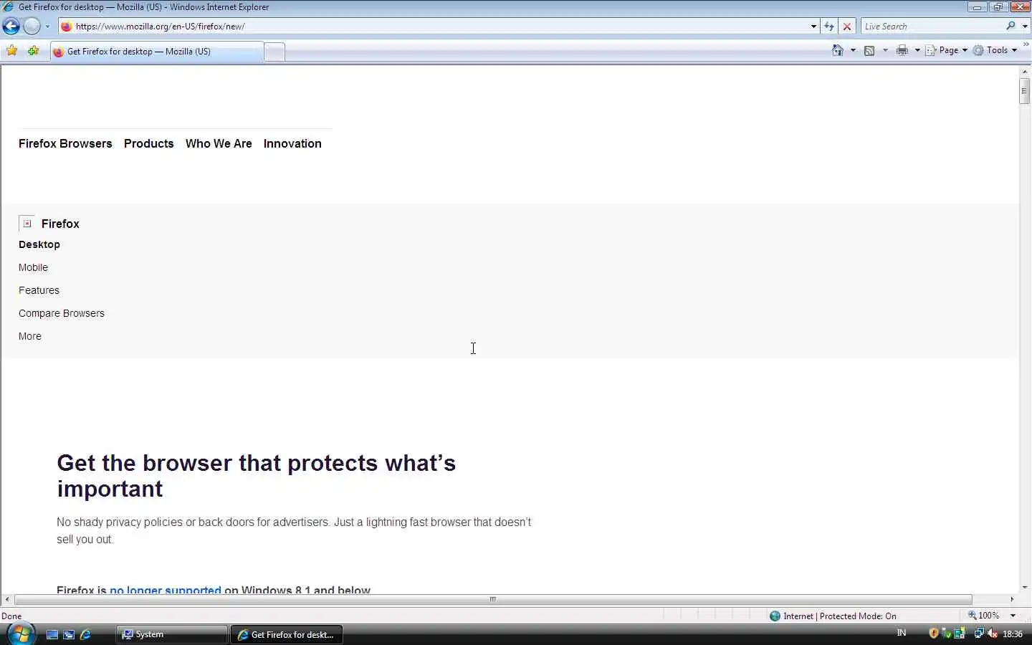Click the Live Search box

coord(932,27)
